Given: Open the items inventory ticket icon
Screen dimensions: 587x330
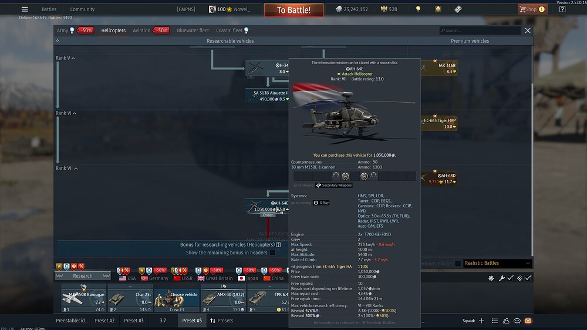Looking at the screenshot, I should coord(458,9).
